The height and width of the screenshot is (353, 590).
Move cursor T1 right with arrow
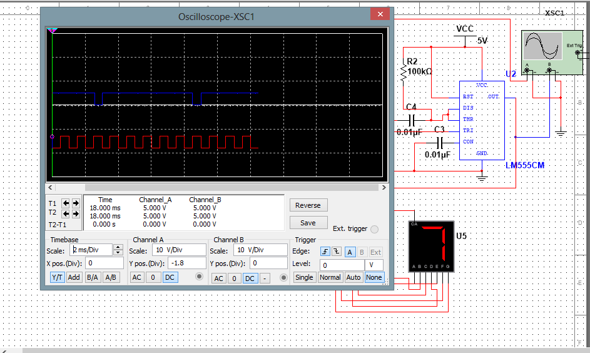[76, 203]
